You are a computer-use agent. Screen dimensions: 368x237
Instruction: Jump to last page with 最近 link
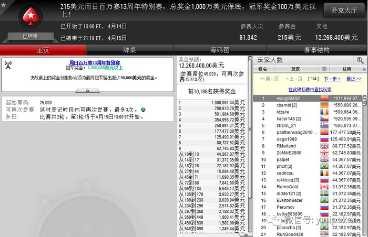pyautogui.click(x=354, y=79)
